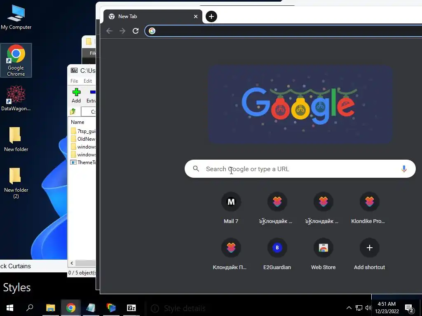Start voice search with microphone icon
Screen dimensions: 422x316
tap(404, 169)
